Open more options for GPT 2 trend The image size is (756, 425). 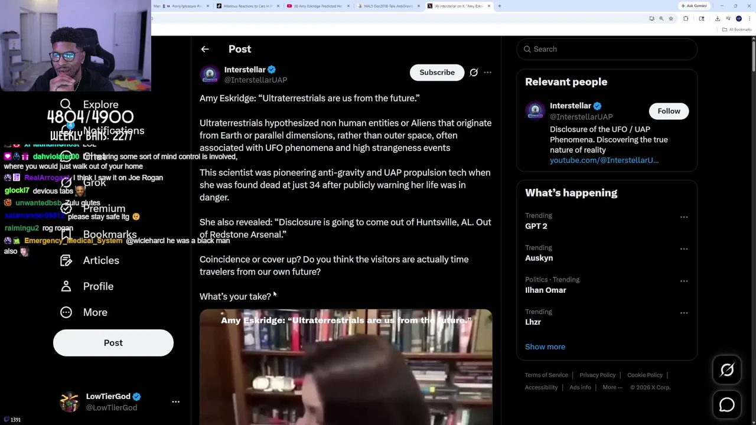point(684,217)
